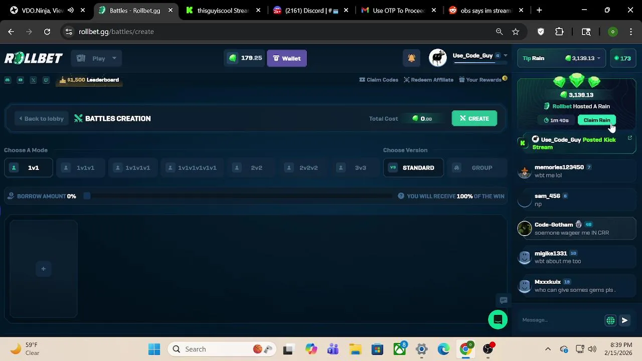This screenshot has width=642, height=361.
Task: Switch to the Use OTP To Proceed Gmail tab
Action: [399, 10]
